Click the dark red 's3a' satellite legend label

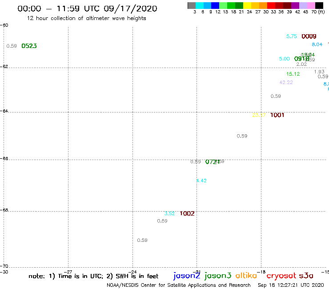306,276
